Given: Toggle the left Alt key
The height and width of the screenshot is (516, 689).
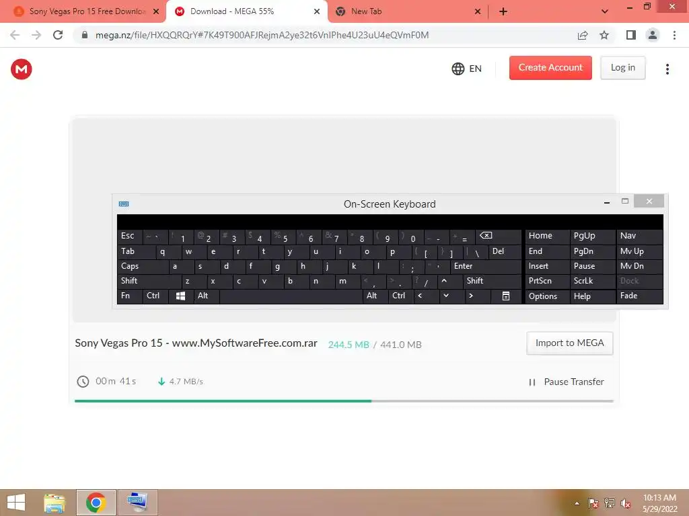Looking at the screenshot, I should (206, 296).
